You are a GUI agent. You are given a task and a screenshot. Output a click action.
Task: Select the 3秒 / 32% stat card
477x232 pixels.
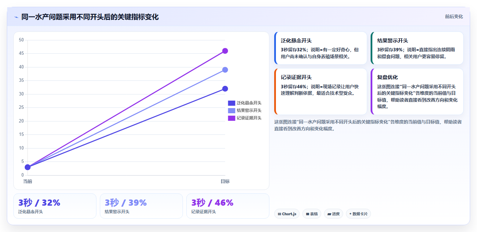click(x=55, y=206)
